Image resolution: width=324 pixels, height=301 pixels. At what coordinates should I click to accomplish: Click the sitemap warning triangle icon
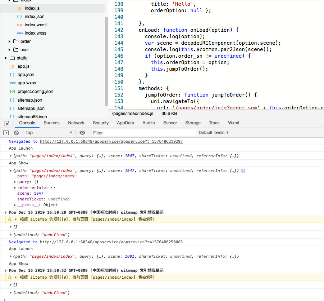(x=10, y=219)
